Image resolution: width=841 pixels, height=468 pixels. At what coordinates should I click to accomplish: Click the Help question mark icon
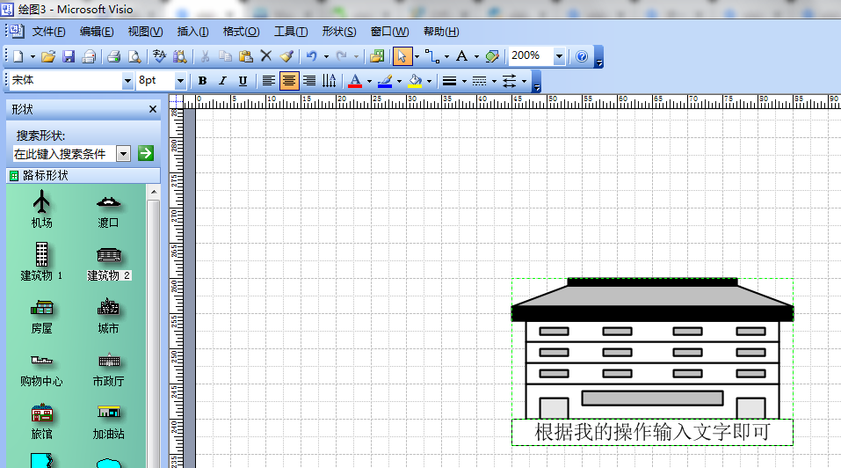(581, 56)
